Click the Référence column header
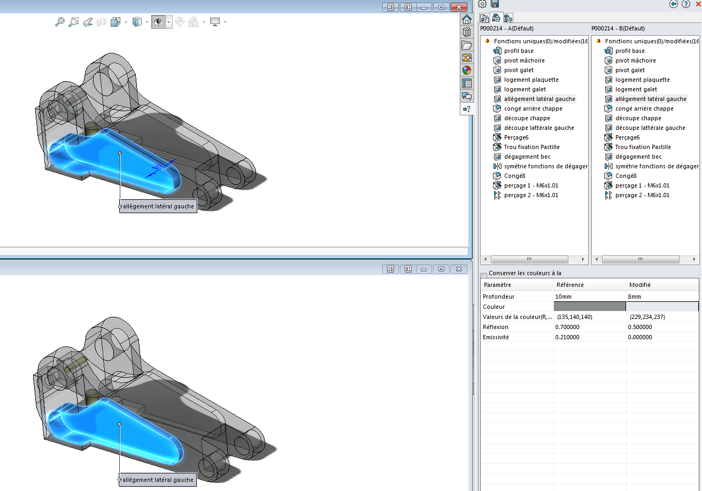Viewport: 702px width, 491px height. (590, 285)
